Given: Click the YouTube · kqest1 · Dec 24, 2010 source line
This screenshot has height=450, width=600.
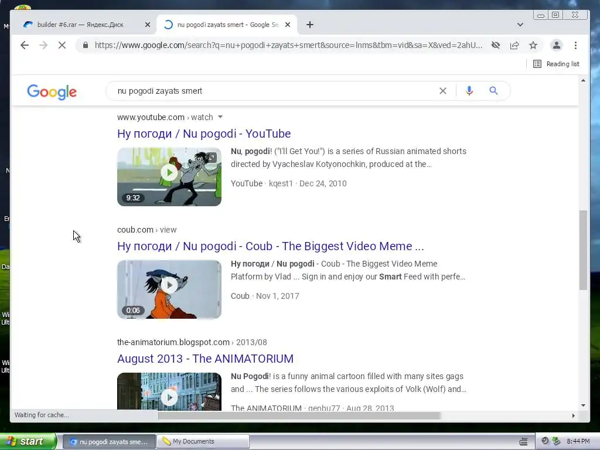Looking at the screenshot, I should (x=288, y=183).
